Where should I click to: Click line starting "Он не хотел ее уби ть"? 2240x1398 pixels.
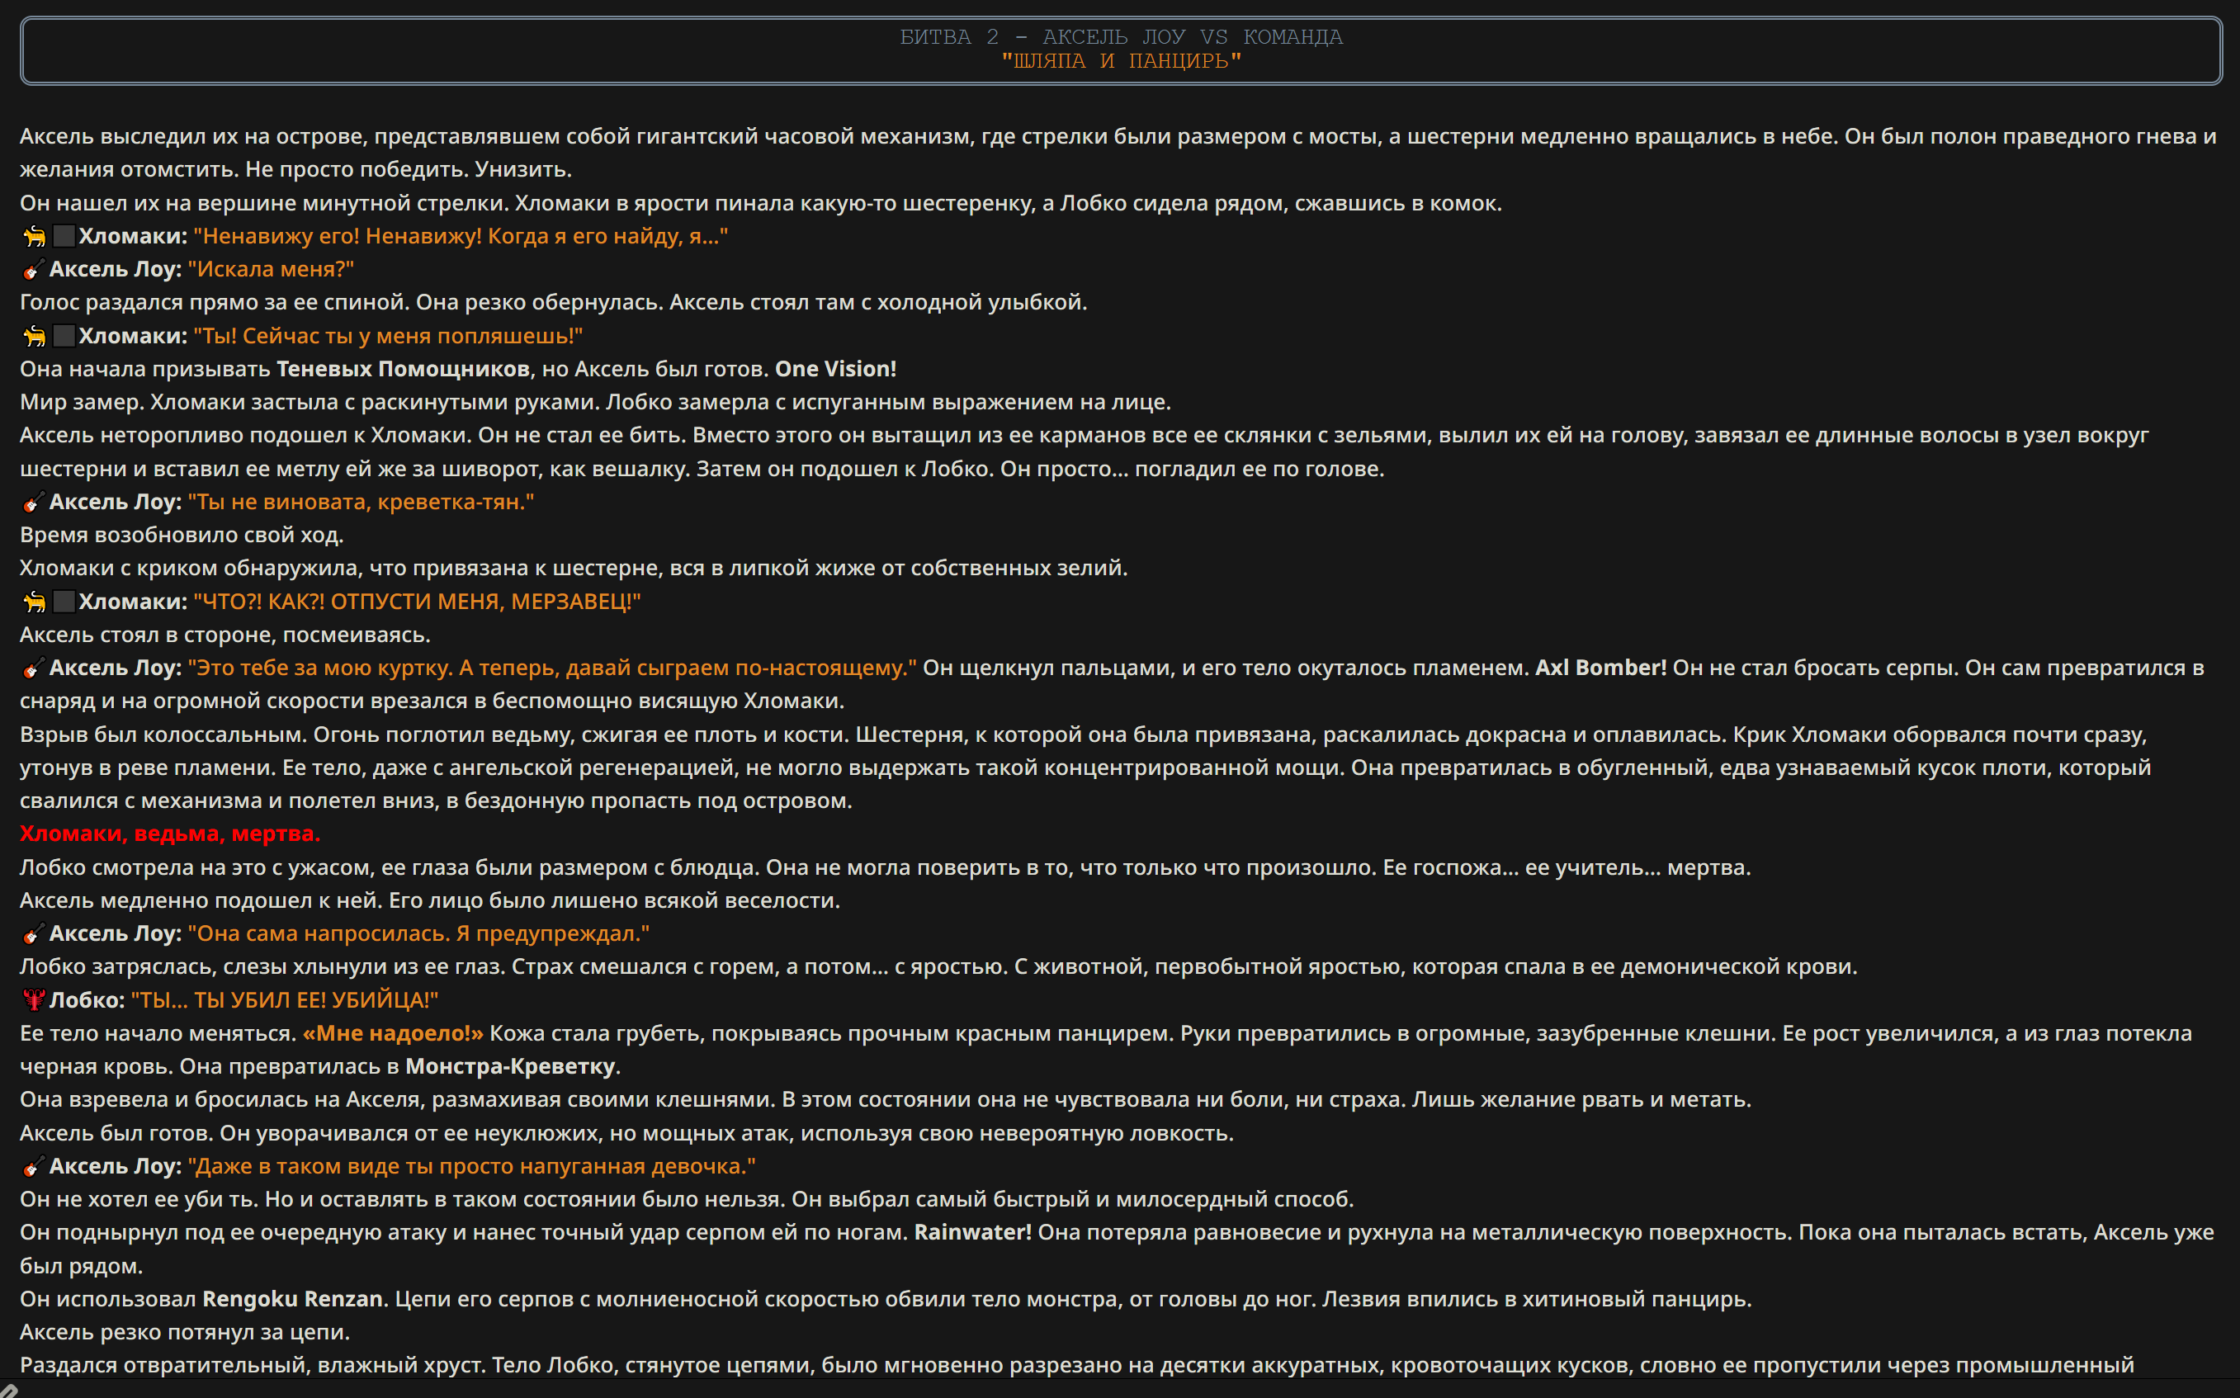coord(687,1200)
